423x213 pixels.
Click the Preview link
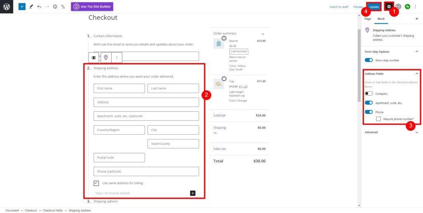coord(358,7)
